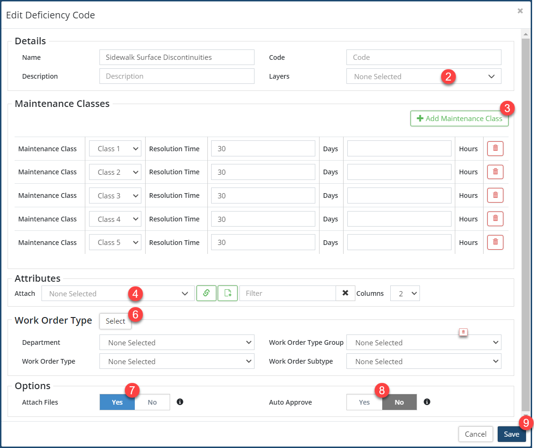Set Auto Approve to Yes

[x=364, y=402]
